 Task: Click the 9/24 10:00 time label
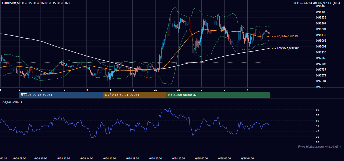(x=41, y=159)
